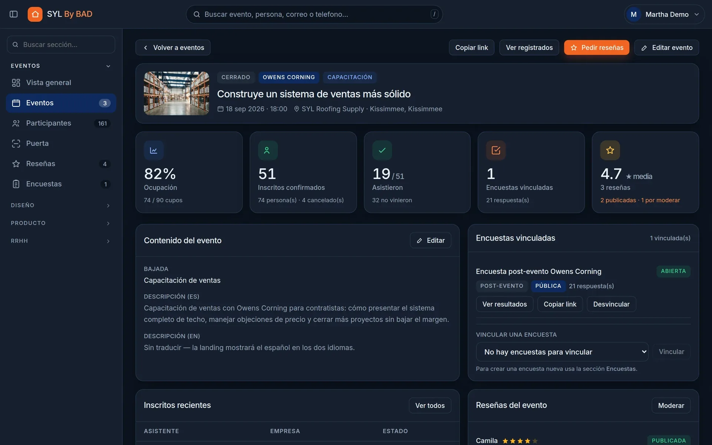Click the calendar icon beside event date
This screenshot has width=712, height=445.
click(x=220, y=109)
